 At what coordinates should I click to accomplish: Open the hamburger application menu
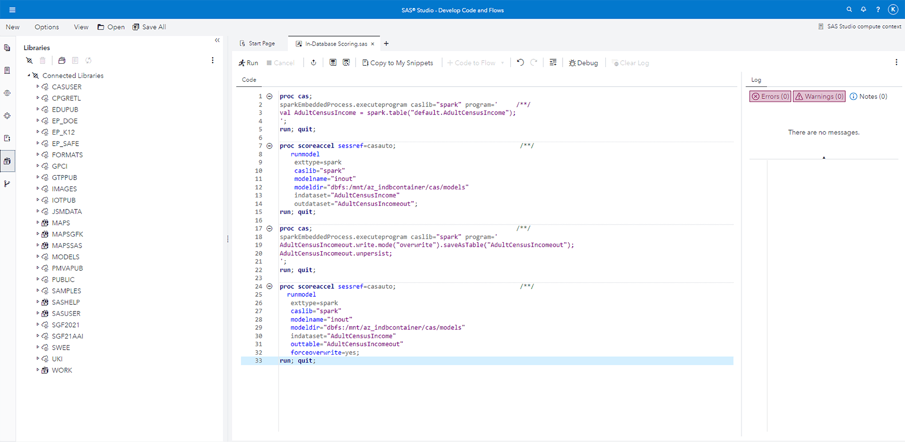coord(12,10)
